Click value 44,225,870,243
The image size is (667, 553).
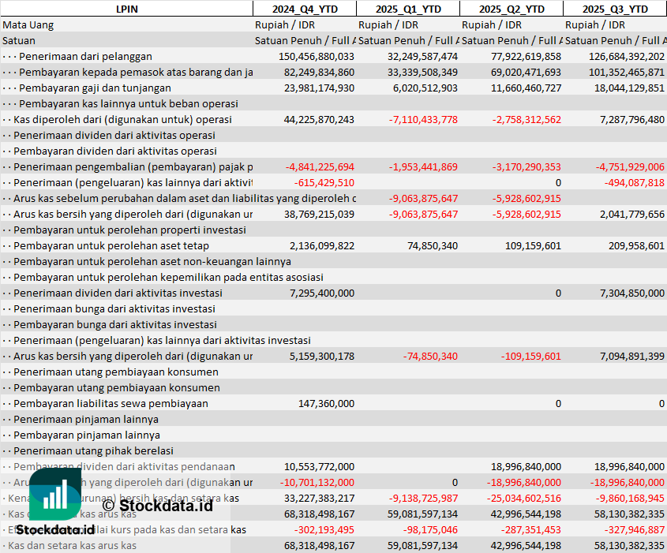[319, 119]
